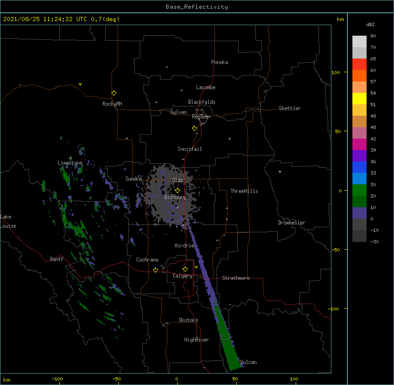
Task: Click the RedDeer city label
Action: point(201,117)
